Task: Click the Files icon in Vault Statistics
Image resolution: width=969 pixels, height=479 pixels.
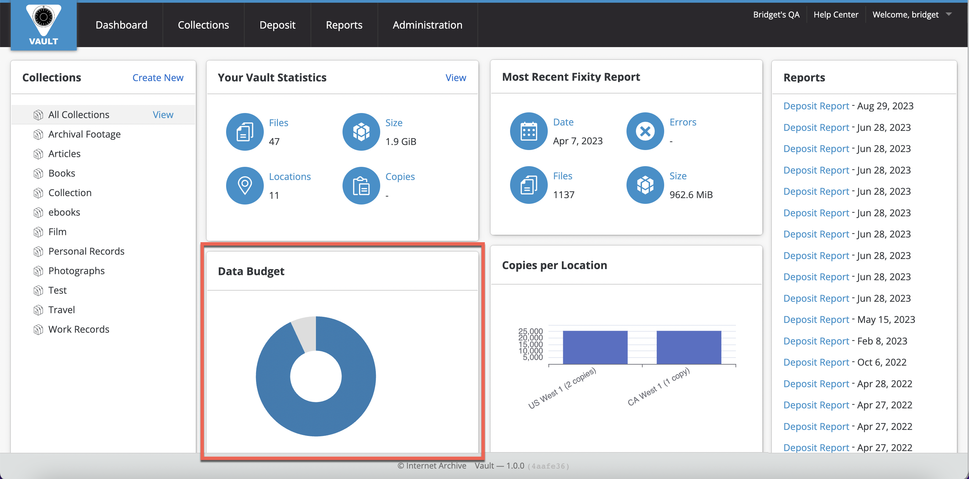Action: click(x=245, y=132)
